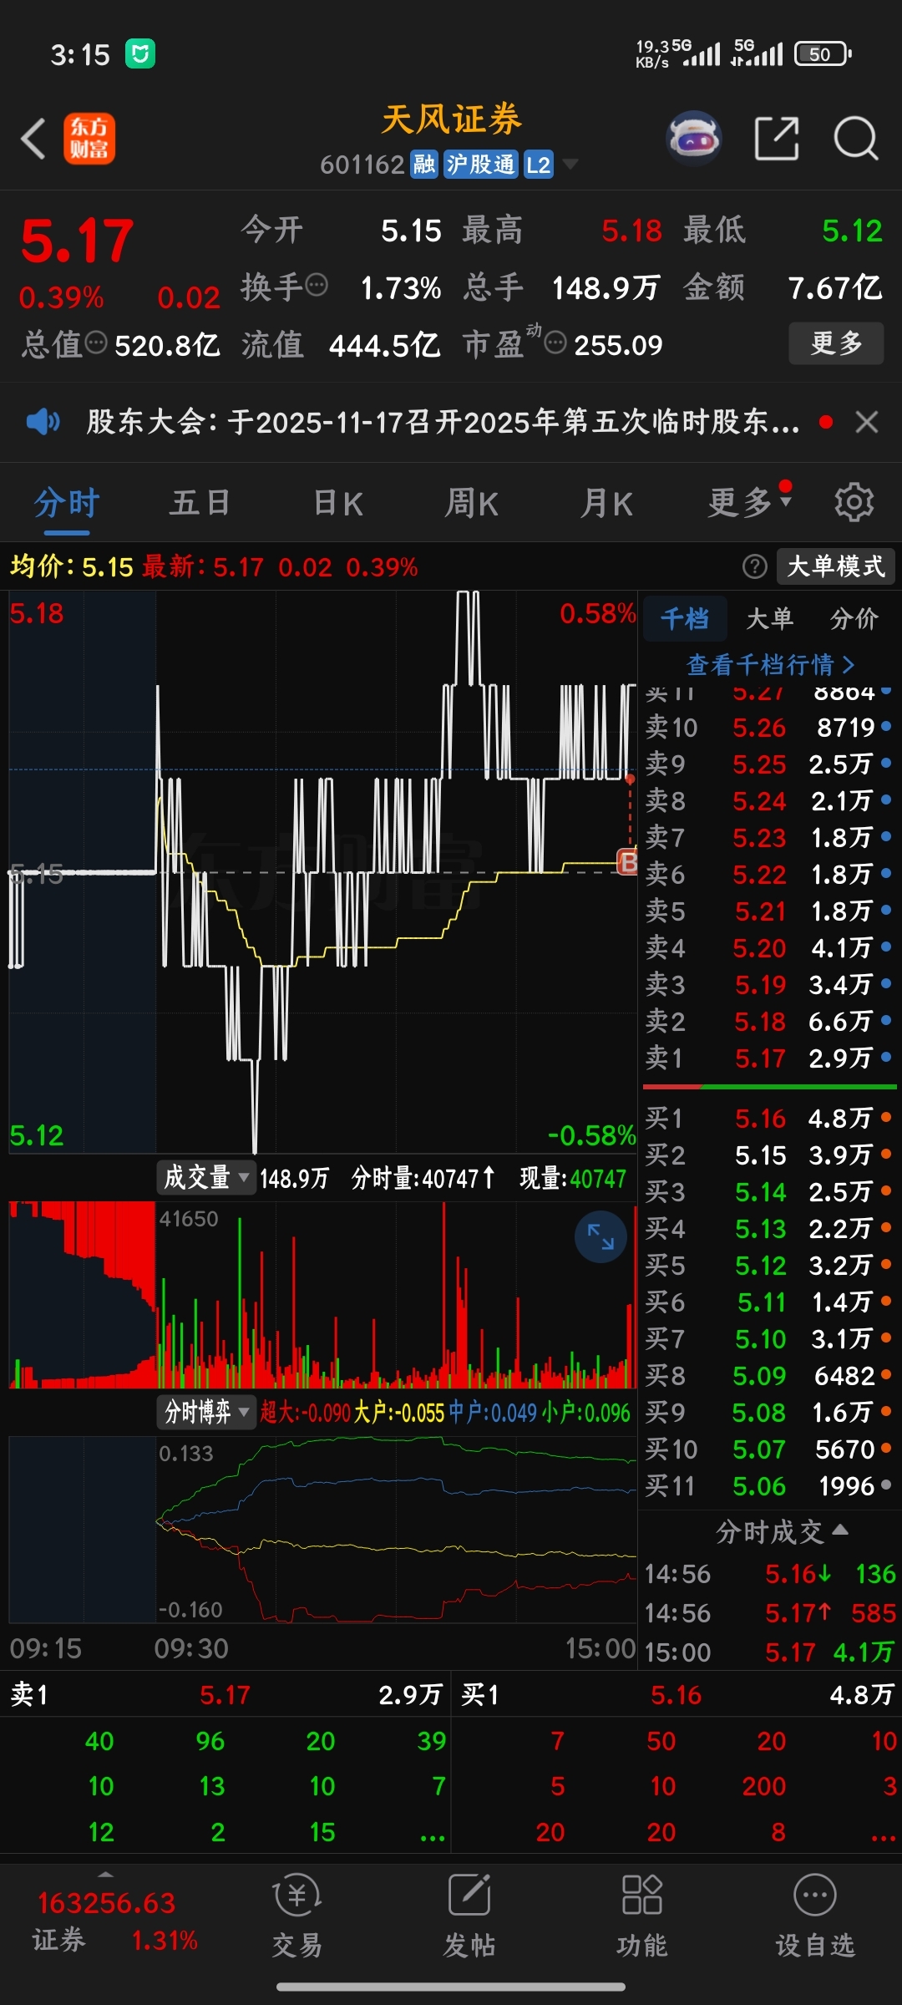Image resolution: width=902 pixels, height=2005 pixels.
Task: Open 查看千档行情 link
Action: click(770, 665)
